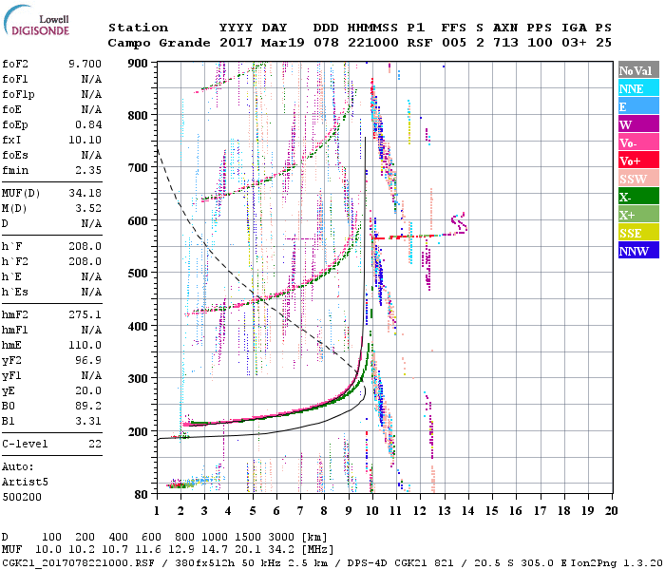This screenshot has height=570, width=665.
Task: Click the 900 km y-axis label
Action: coord(138,64)
